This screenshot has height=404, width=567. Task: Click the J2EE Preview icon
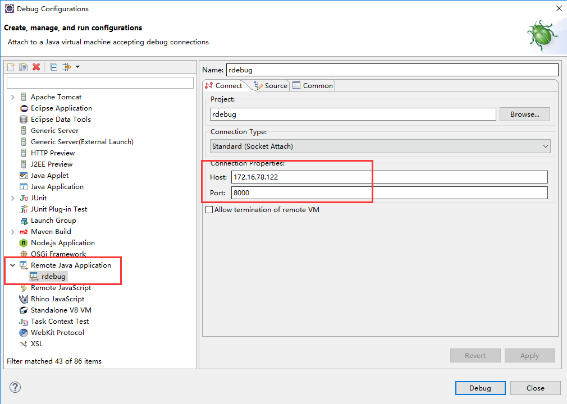tap(24, 164)
